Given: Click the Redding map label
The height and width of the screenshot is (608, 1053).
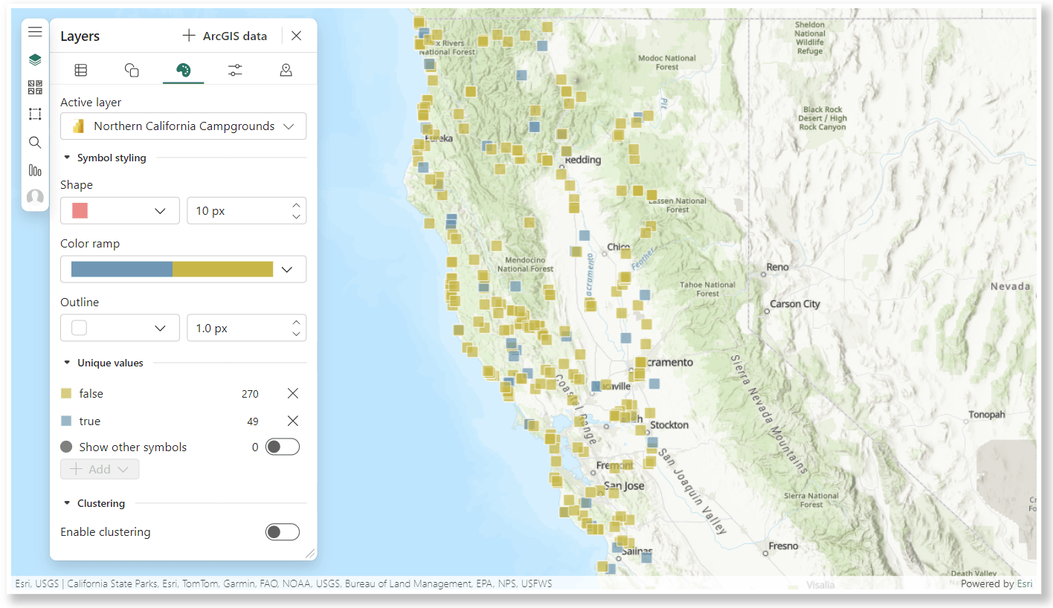Looking at the screenshot, I should pos(583,160).
